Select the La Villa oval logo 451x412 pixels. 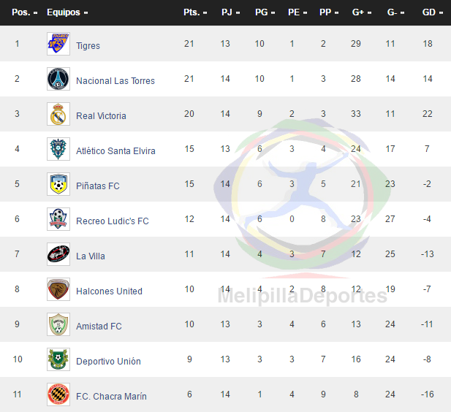(x=58, y=254)
